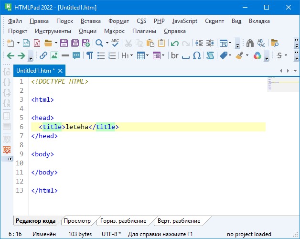Click the Save file floppy disk icon
Viewport: 300px width, 239px height.
64,43
